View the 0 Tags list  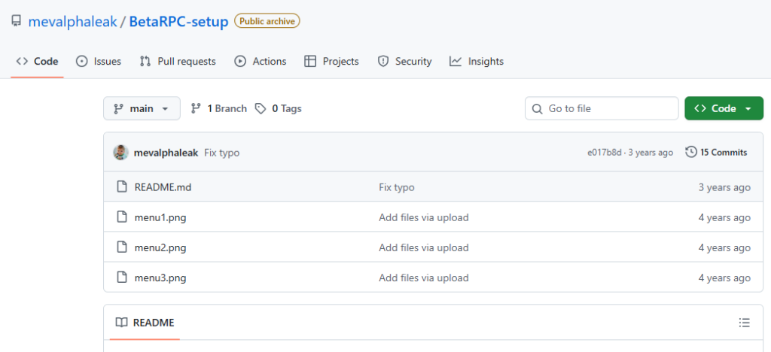point(278,108)
